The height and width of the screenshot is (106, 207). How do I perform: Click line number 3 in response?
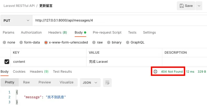coord(9,102)
